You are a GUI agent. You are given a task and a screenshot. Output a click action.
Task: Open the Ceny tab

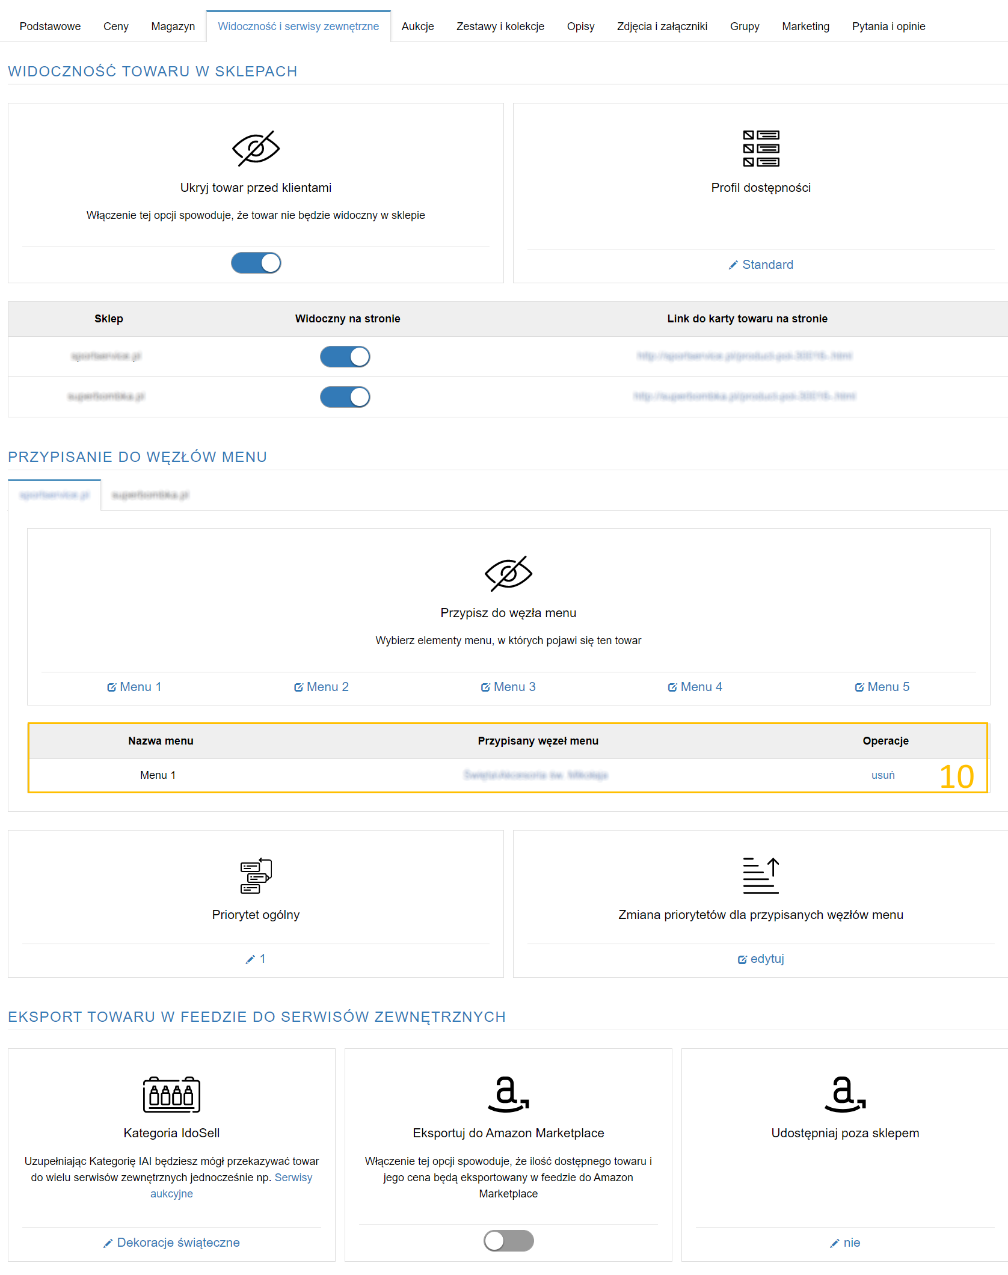[115, 26]
